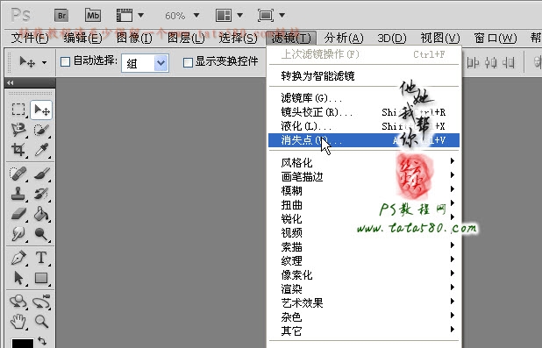Open the 窗口(W) menu

496,38
